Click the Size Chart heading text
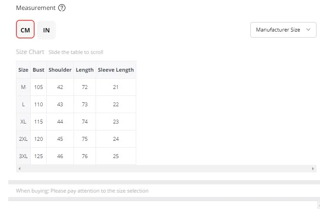This screenshot has height=209, width=320. tap(30, 52)
